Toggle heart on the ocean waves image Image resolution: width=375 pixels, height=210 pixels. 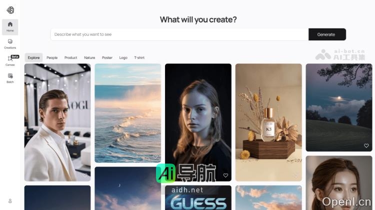point(155,157)
